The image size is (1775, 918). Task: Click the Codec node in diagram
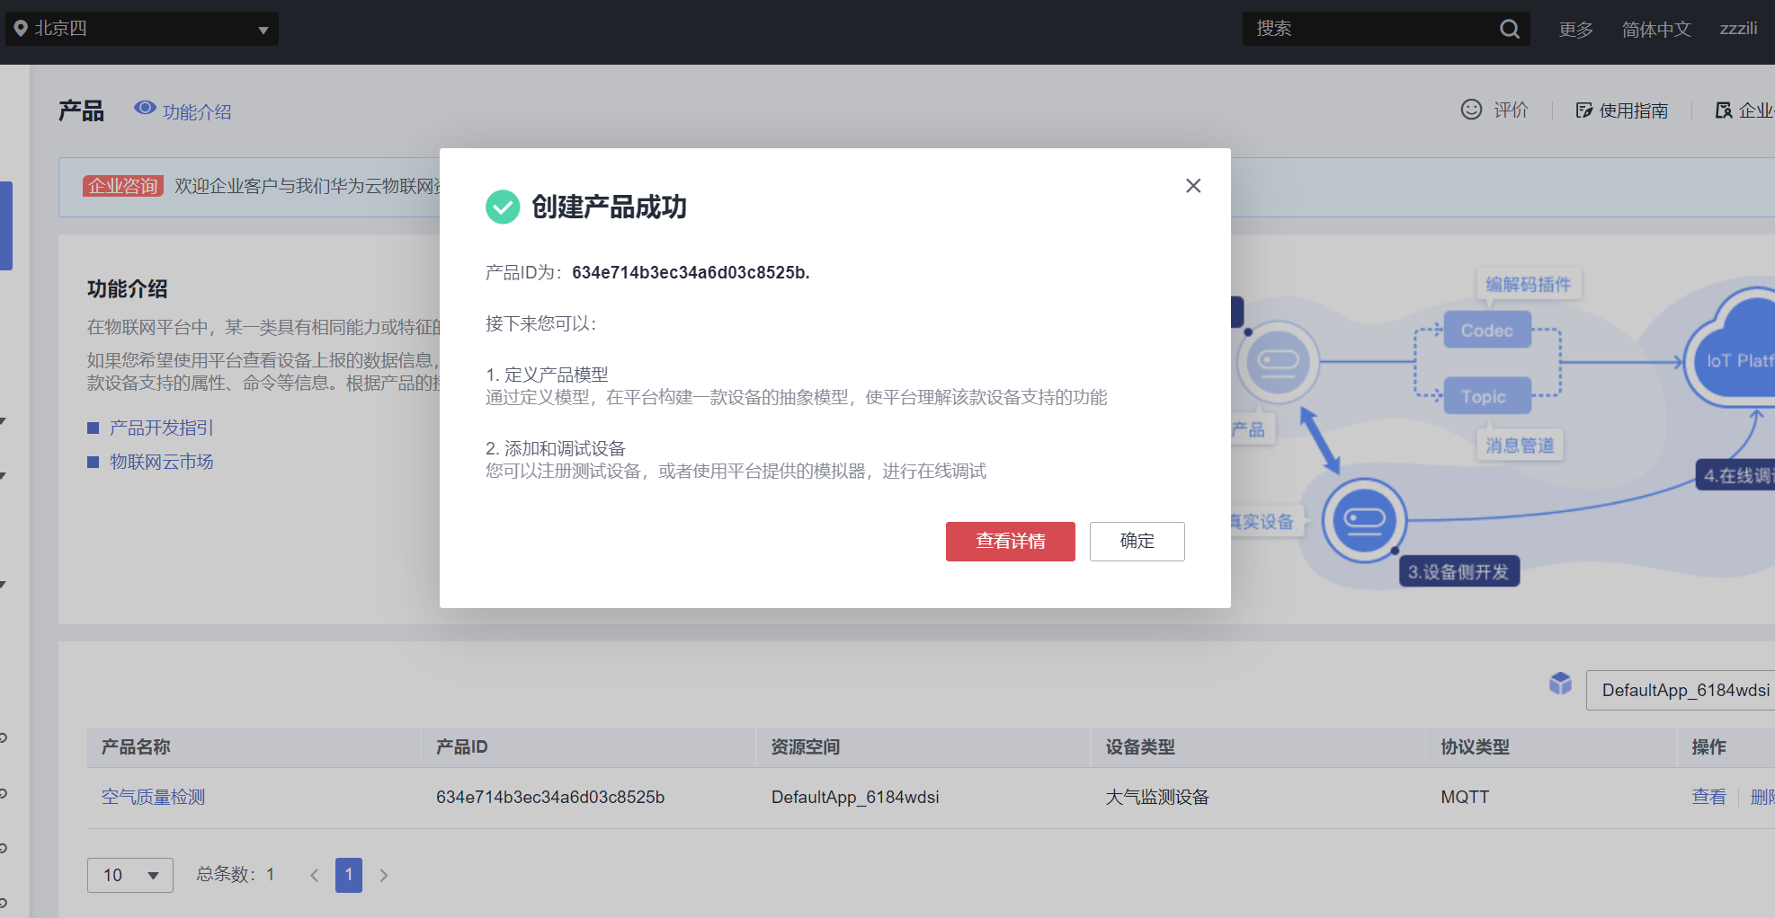pos(1487,331)
